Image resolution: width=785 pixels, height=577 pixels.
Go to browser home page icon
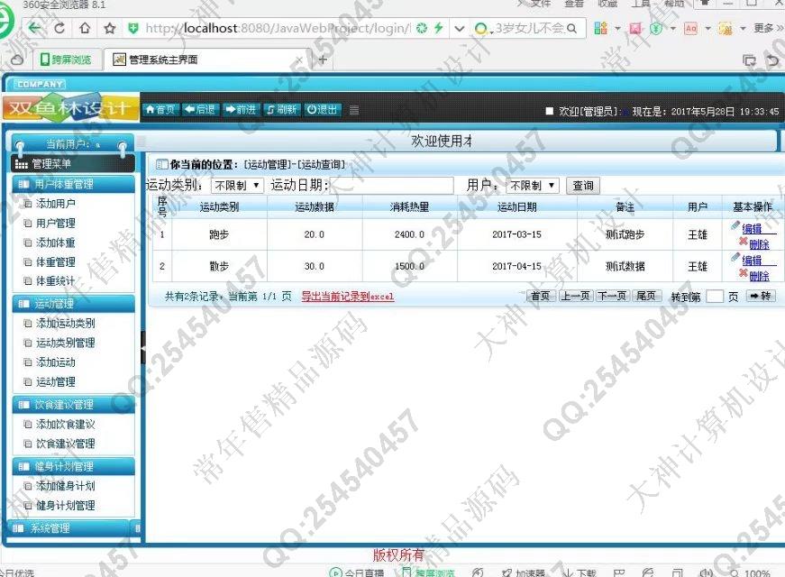click(x=85, y=28)
